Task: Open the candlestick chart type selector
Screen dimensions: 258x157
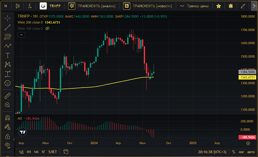Action: click(x=18, y=6)
